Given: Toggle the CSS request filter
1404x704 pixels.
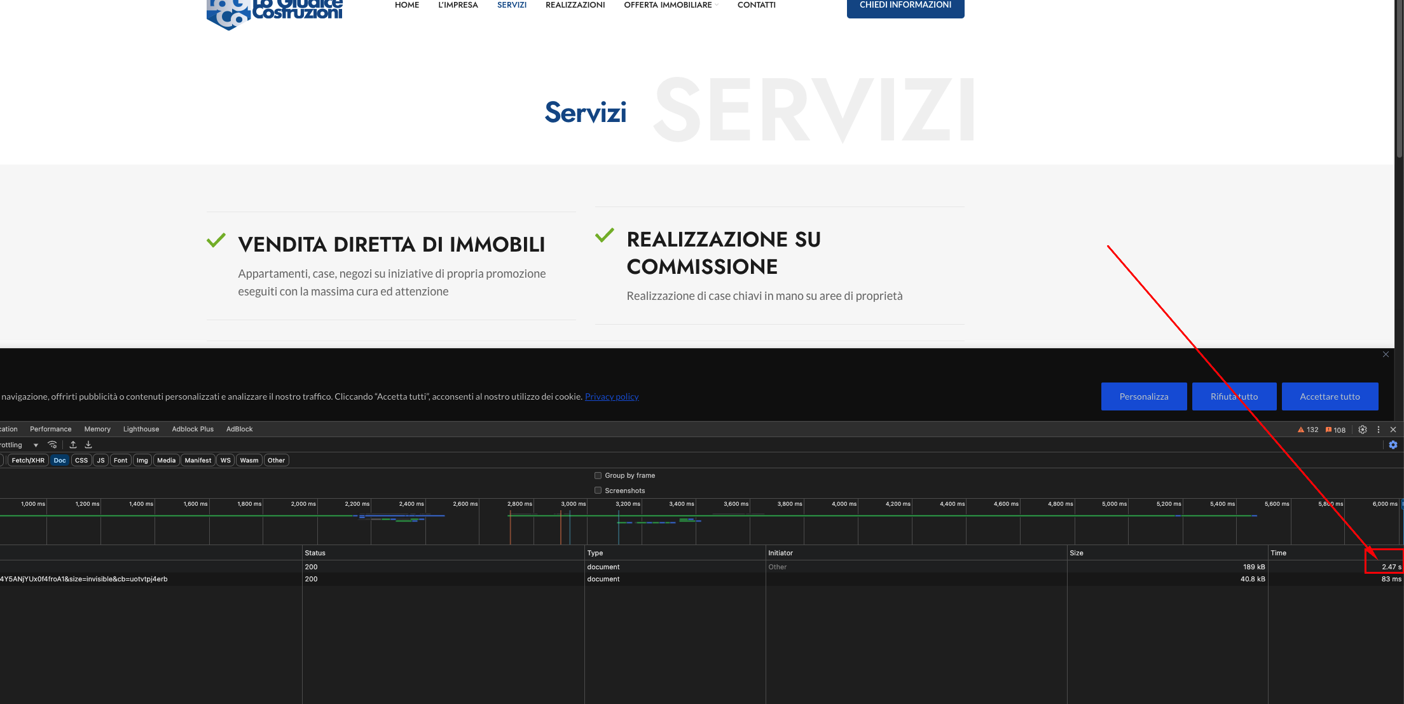Looking at the screenshot, I should tap(81, 460).
